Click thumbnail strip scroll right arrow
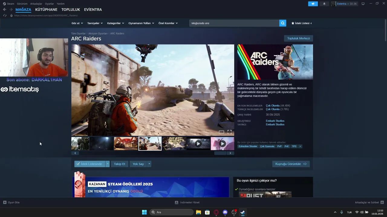 tap(230, 153)
